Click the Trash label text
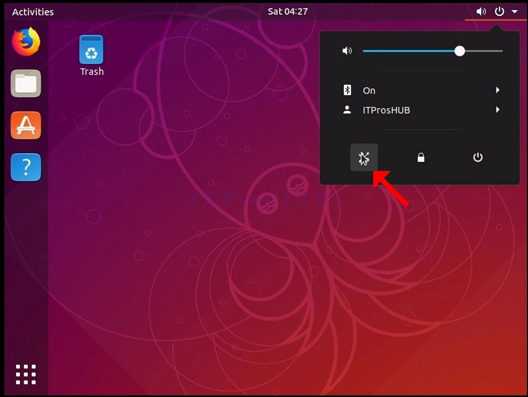528x397 pixels. pyautogui.click(x=92, y=71)
